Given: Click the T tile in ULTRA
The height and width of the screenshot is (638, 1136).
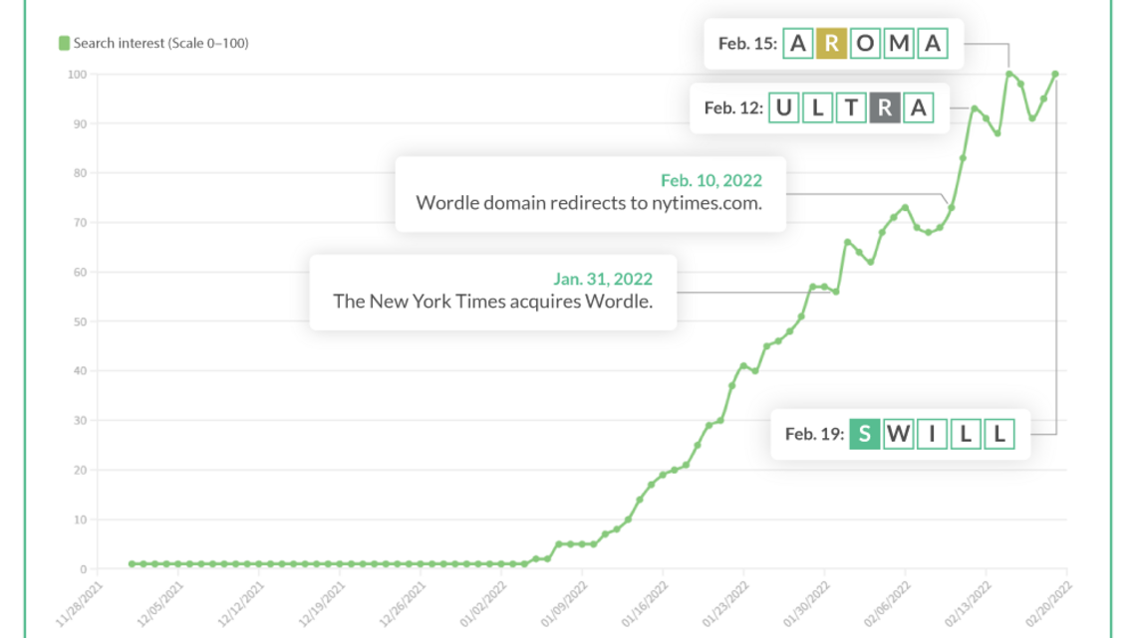Looking at the screenshot, I should [x=851, y=107].
